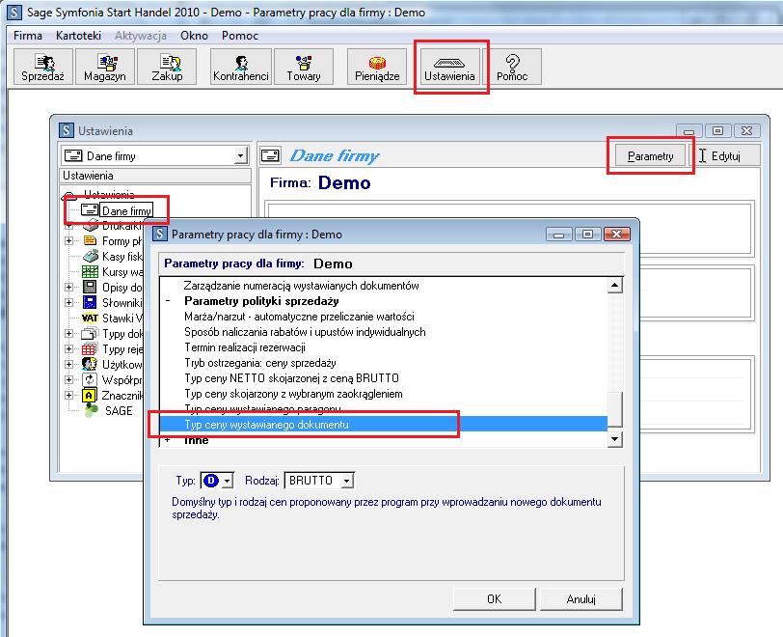Select Marża/narzut automatyczne przeliczanie wartości

click(299, 317)
